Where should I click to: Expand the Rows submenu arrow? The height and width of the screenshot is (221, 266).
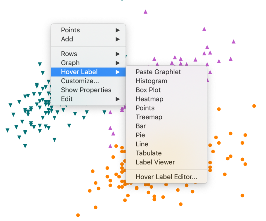point(117,54)
